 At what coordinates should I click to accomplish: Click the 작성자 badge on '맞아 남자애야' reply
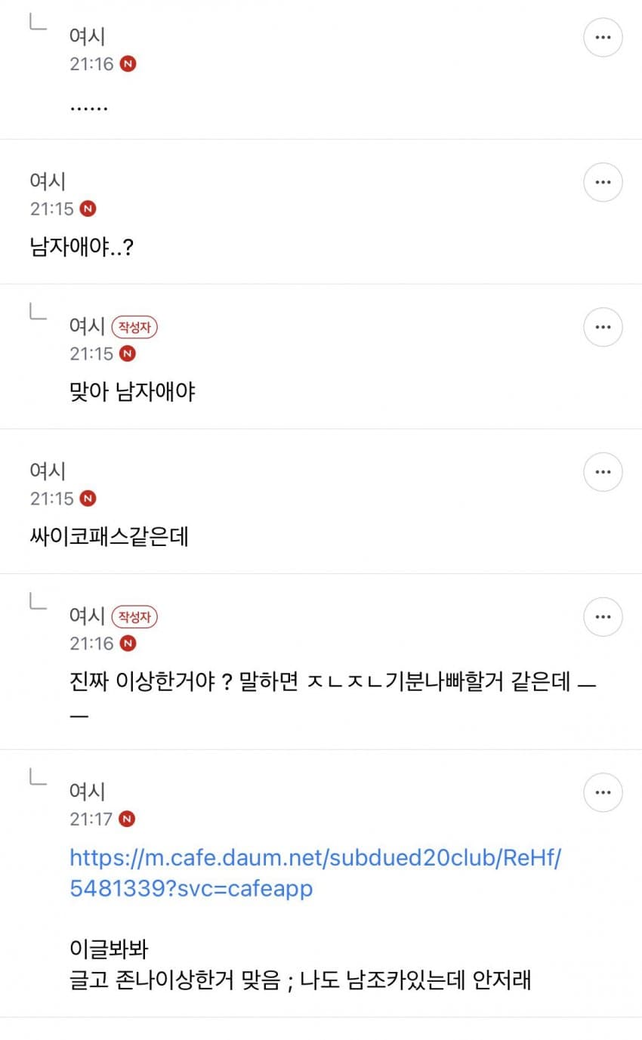[134, 327]
